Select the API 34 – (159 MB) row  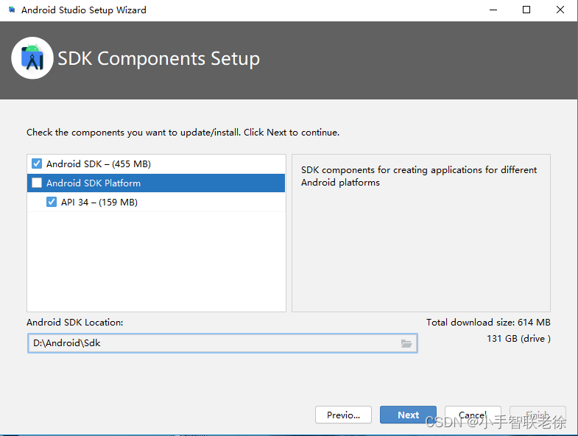(x=156, y=202)
